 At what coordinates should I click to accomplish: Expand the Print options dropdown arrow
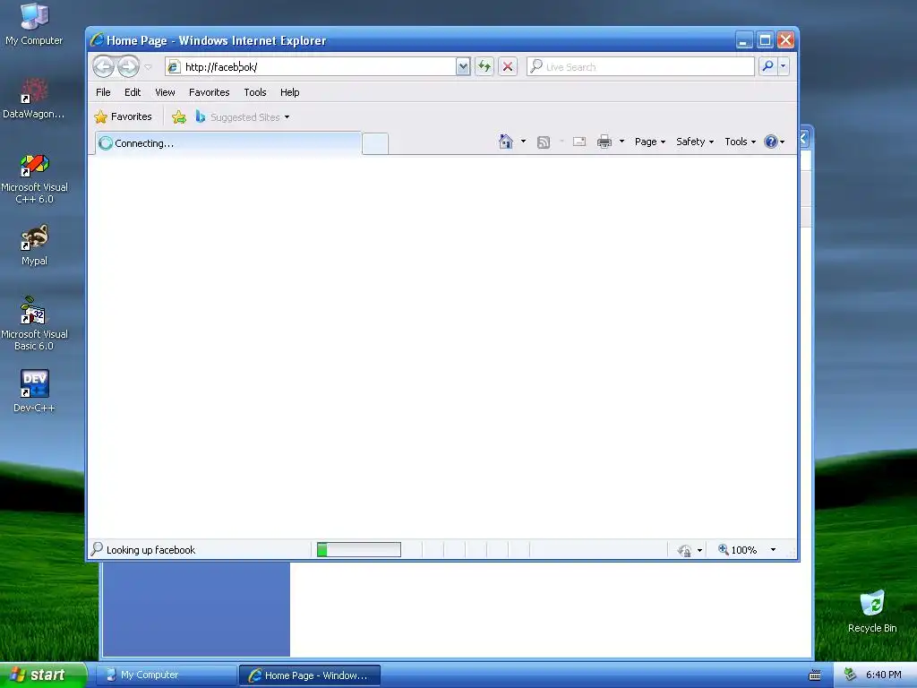click(x=621, y=142)
